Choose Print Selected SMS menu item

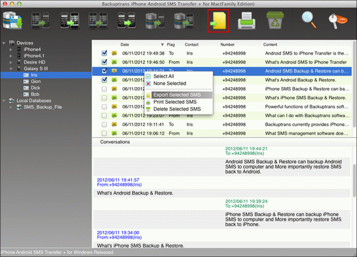[175, 102]
